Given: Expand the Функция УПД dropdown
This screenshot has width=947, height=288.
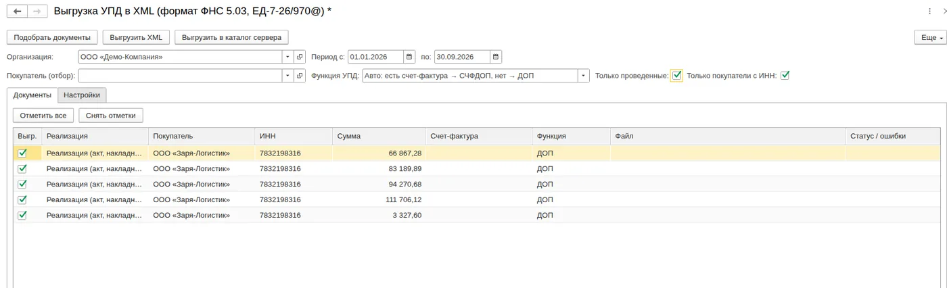Looking at the screenshot, I should click(584, 76).
